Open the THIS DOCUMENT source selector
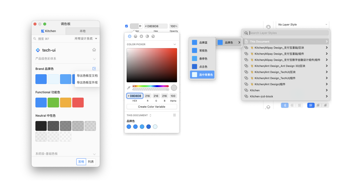 [139, 115]
